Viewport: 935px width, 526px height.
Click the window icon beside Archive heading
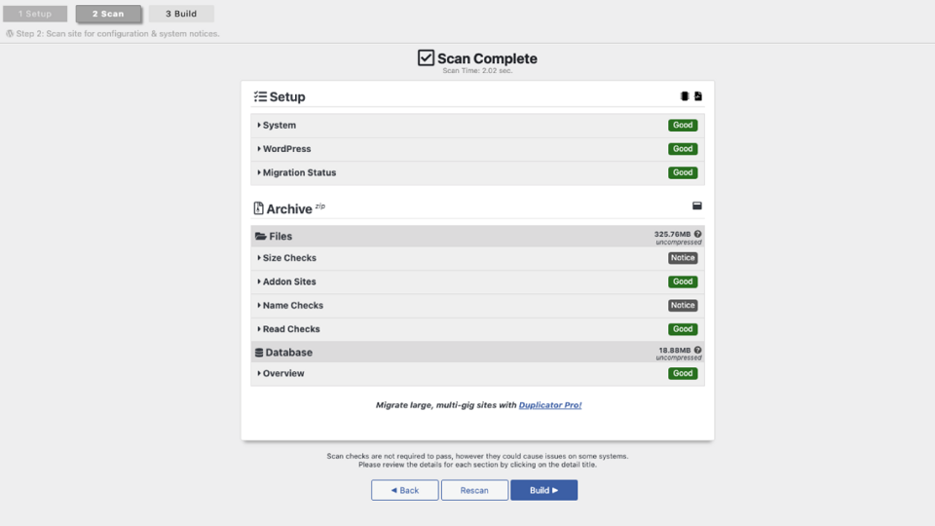(x=697, y=206)
